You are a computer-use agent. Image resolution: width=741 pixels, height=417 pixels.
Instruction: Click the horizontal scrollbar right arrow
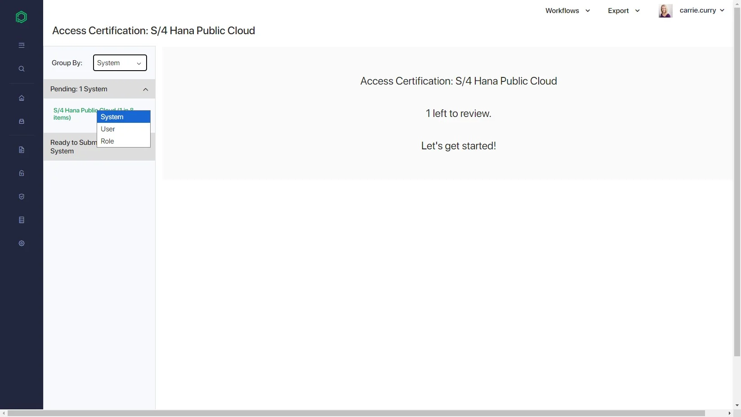point(729,413)
